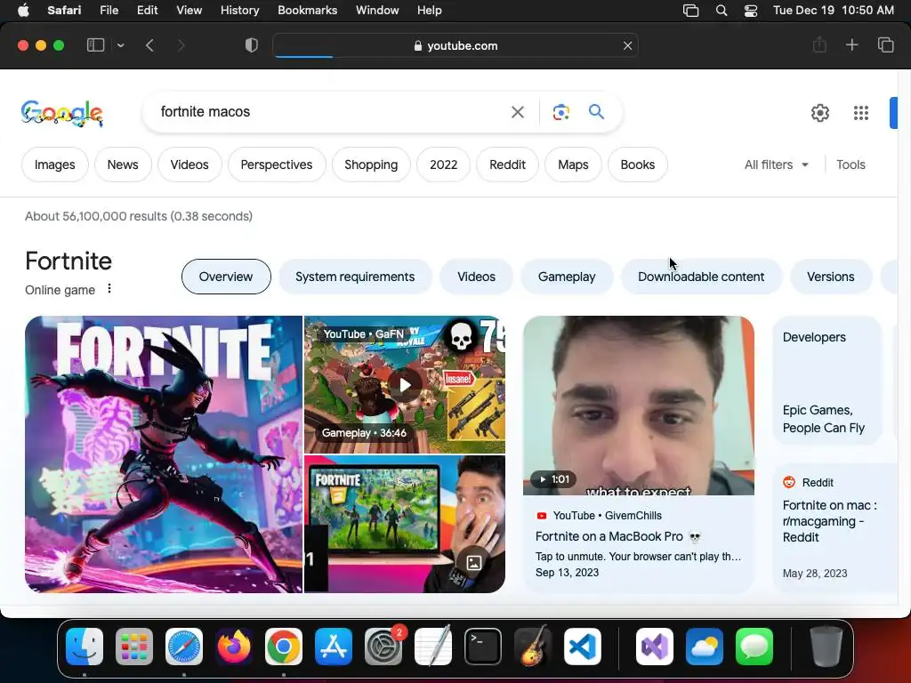
Task: Show the tab overview icon
Action: pyautogui.click(x=885, y=44)
